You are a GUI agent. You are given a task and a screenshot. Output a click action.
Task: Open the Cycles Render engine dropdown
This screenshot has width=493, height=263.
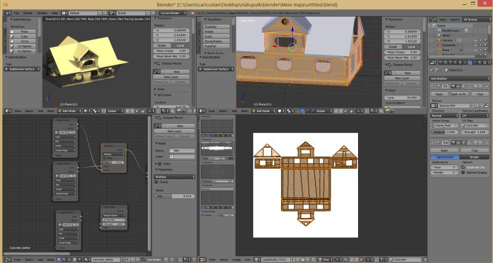click(x=173, y=13)
